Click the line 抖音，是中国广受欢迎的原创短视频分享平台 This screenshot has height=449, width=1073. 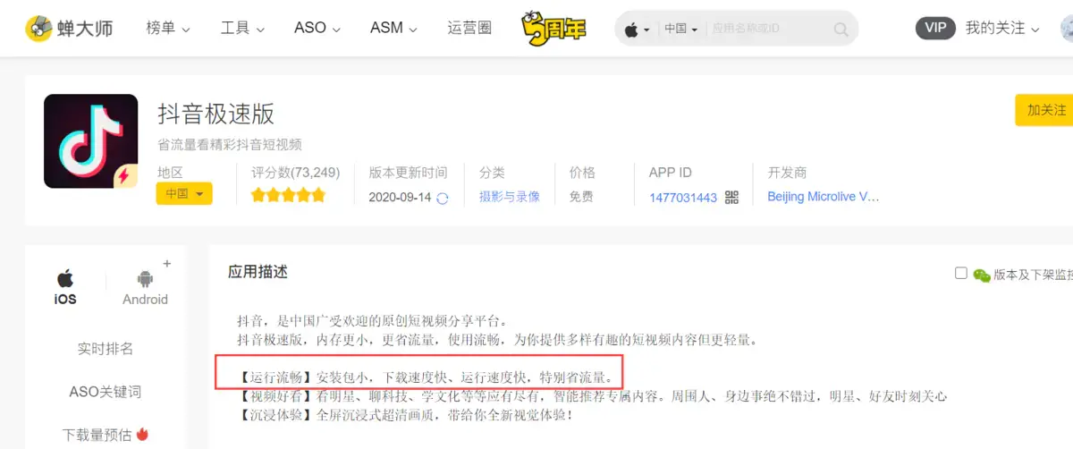(x=373, y=320)
